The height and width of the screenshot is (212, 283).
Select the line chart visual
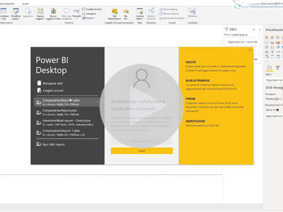tap(266, 42)
